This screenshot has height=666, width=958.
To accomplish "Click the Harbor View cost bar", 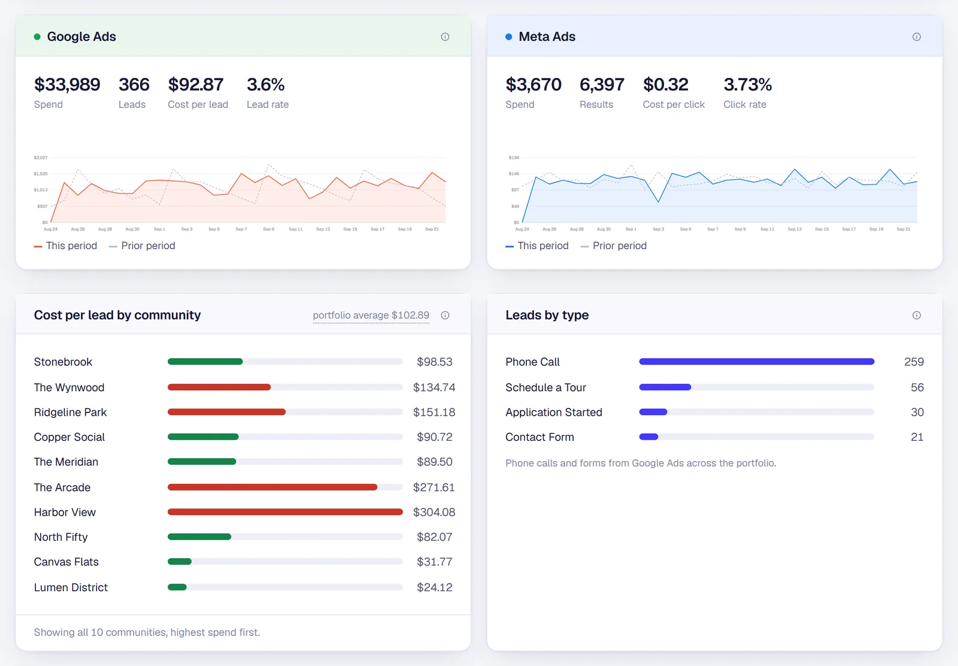I will point(285,512).
